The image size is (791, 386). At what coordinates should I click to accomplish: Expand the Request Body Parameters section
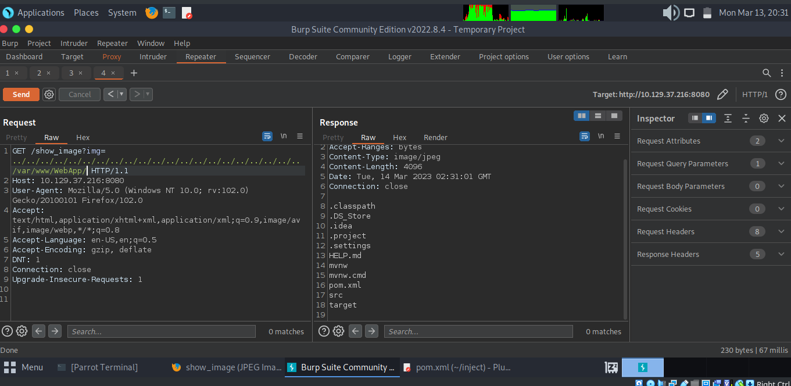tap(781, 186)
